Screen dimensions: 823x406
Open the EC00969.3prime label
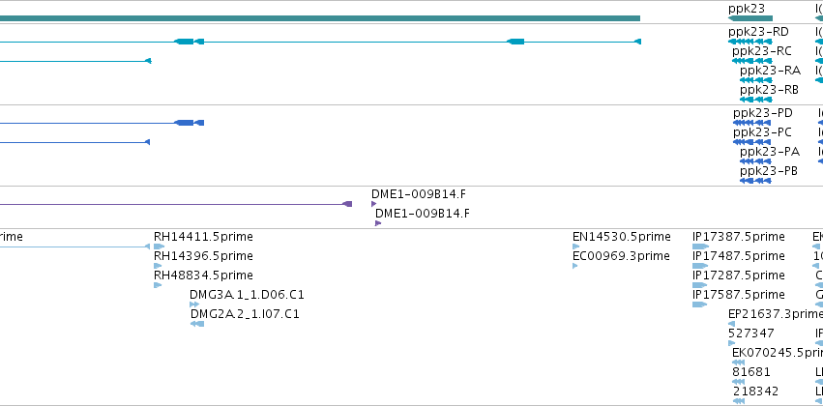point(621,256)
